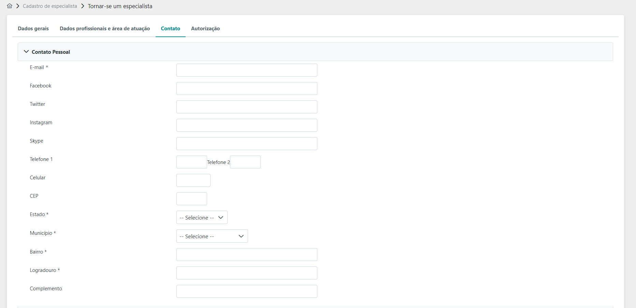This screenshot has width=636, height=308.
Task: Open Dados profissionais e área de atuação tab
Action: pos(105,29)
